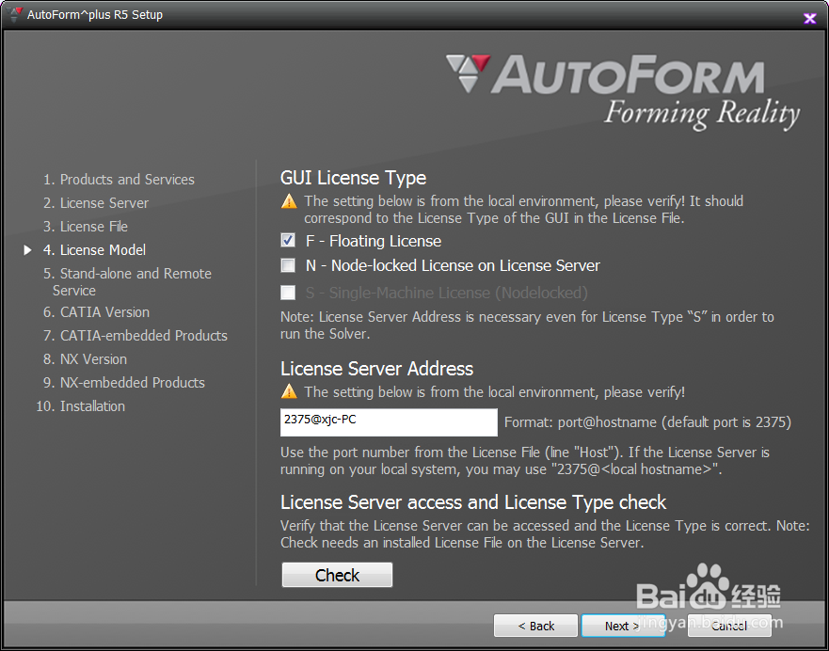Click the AutoForm triangle logo
Screen dimensions: 829x651
468,73
